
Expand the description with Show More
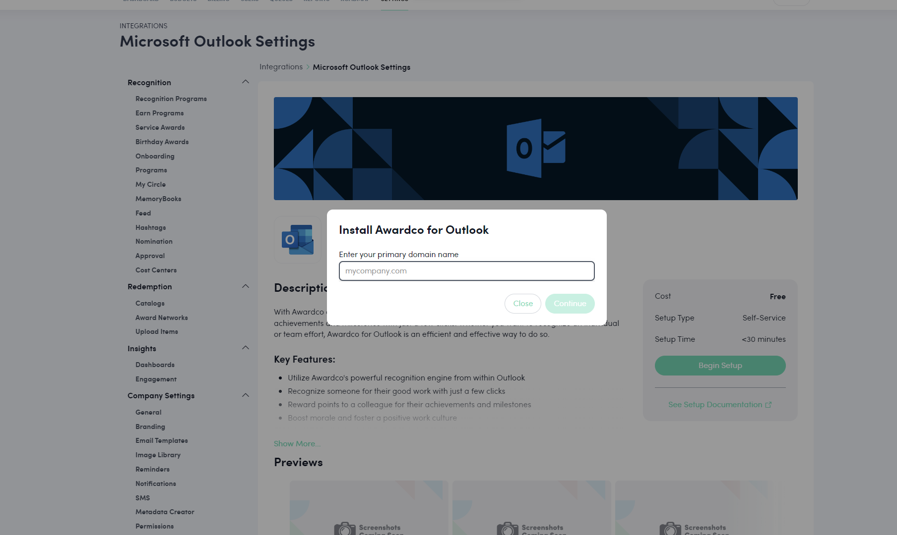(x=297, y=444)
